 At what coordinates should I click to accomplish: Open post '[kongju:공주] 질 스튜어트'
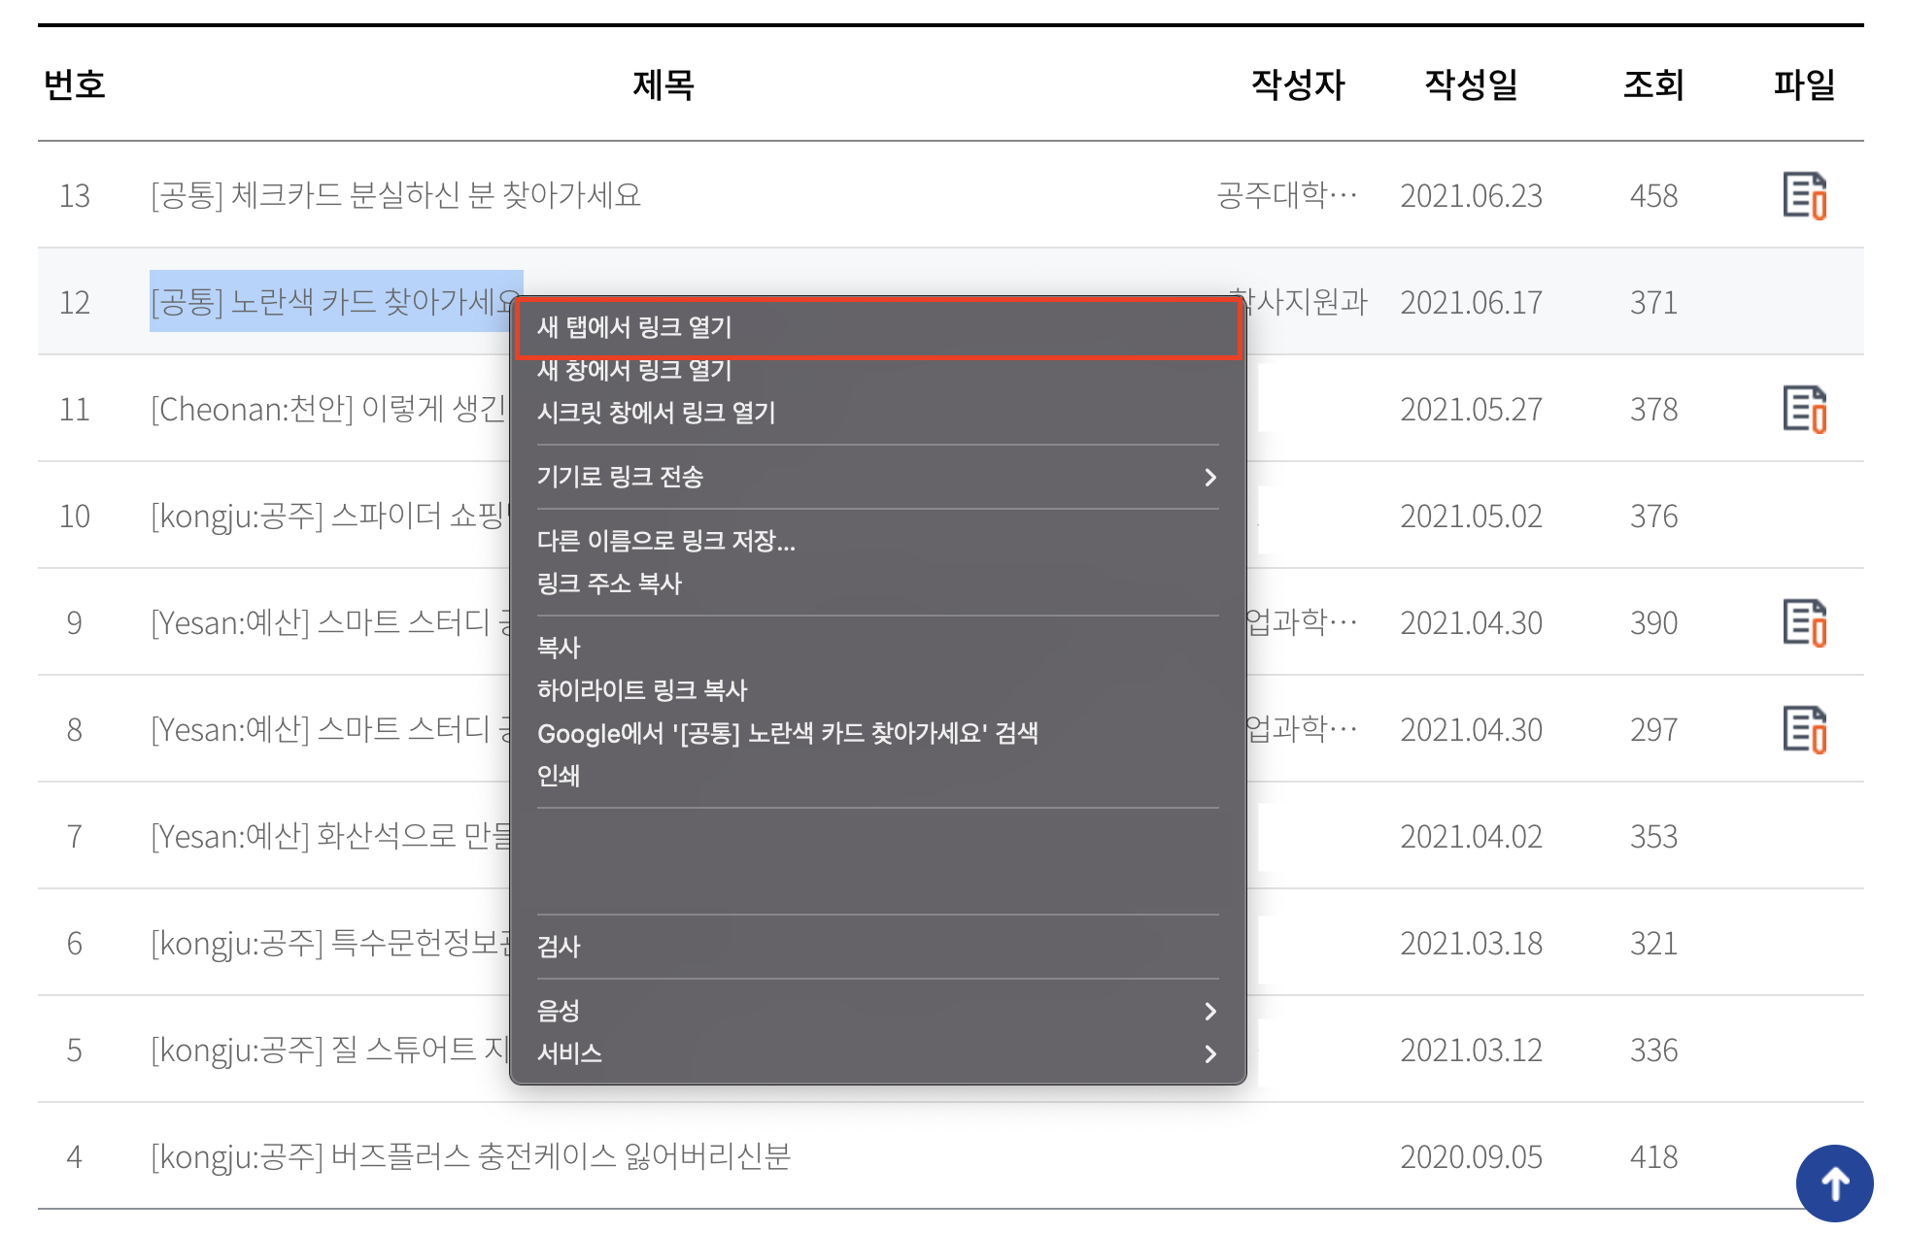328,1050
